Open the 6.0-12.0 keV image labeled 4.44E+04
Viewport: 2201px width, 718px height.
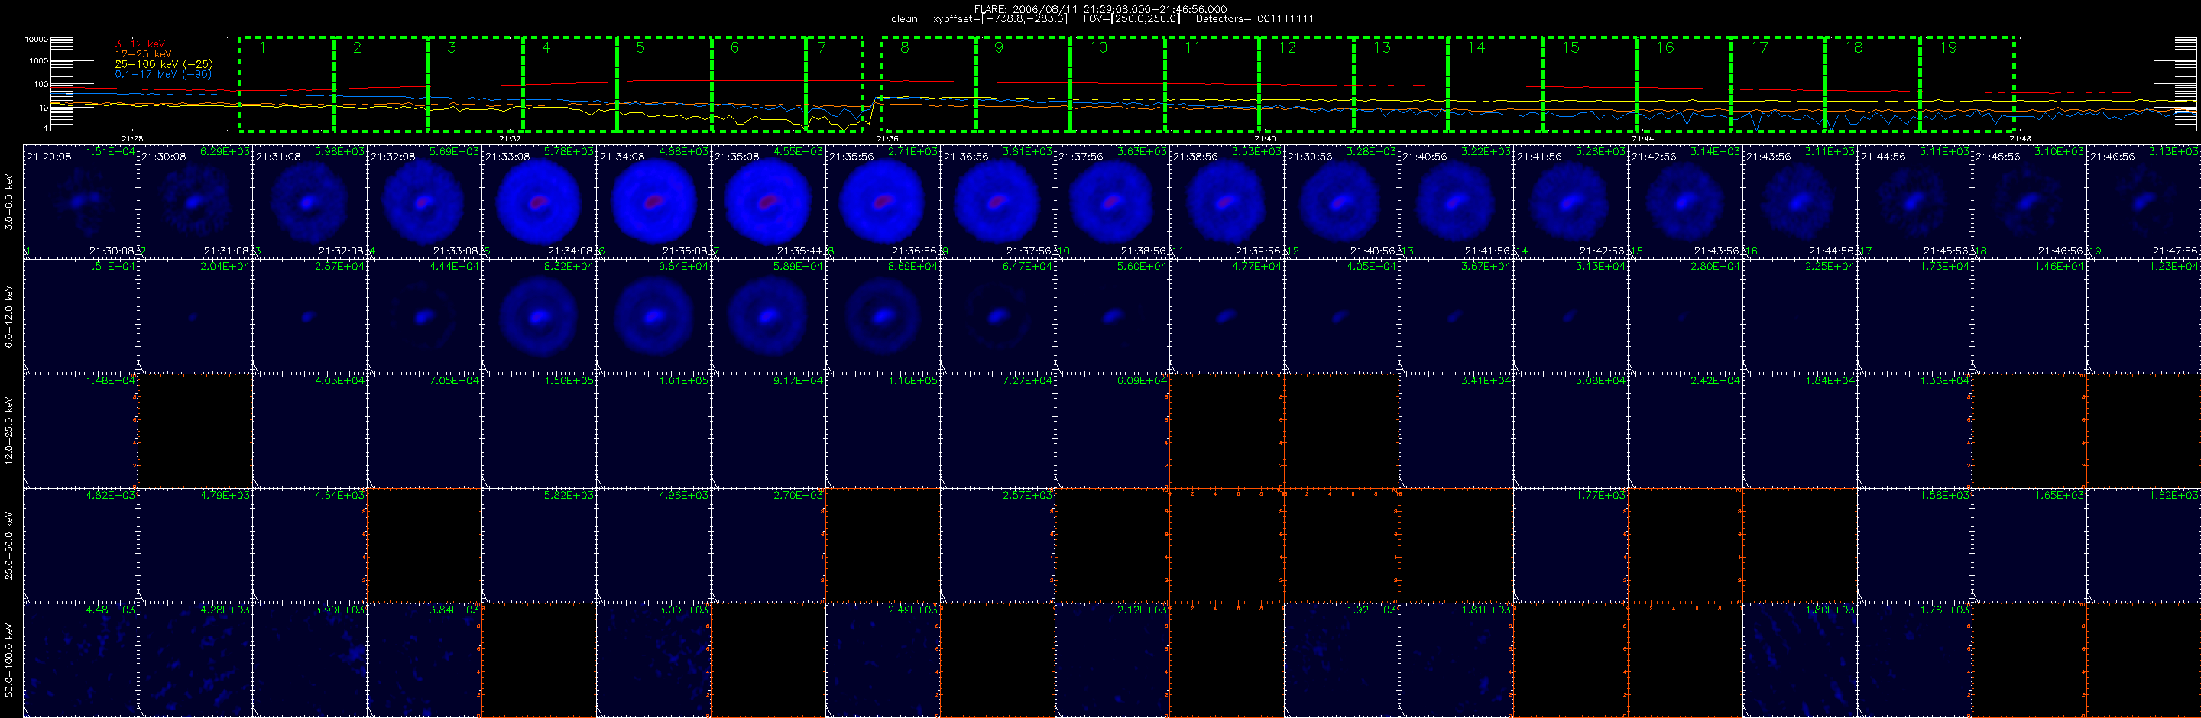(x=425, y=316)
